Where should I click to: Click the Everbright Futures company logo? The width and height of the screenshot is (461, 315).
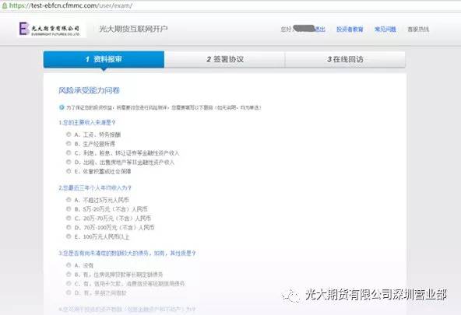[49, 29]
